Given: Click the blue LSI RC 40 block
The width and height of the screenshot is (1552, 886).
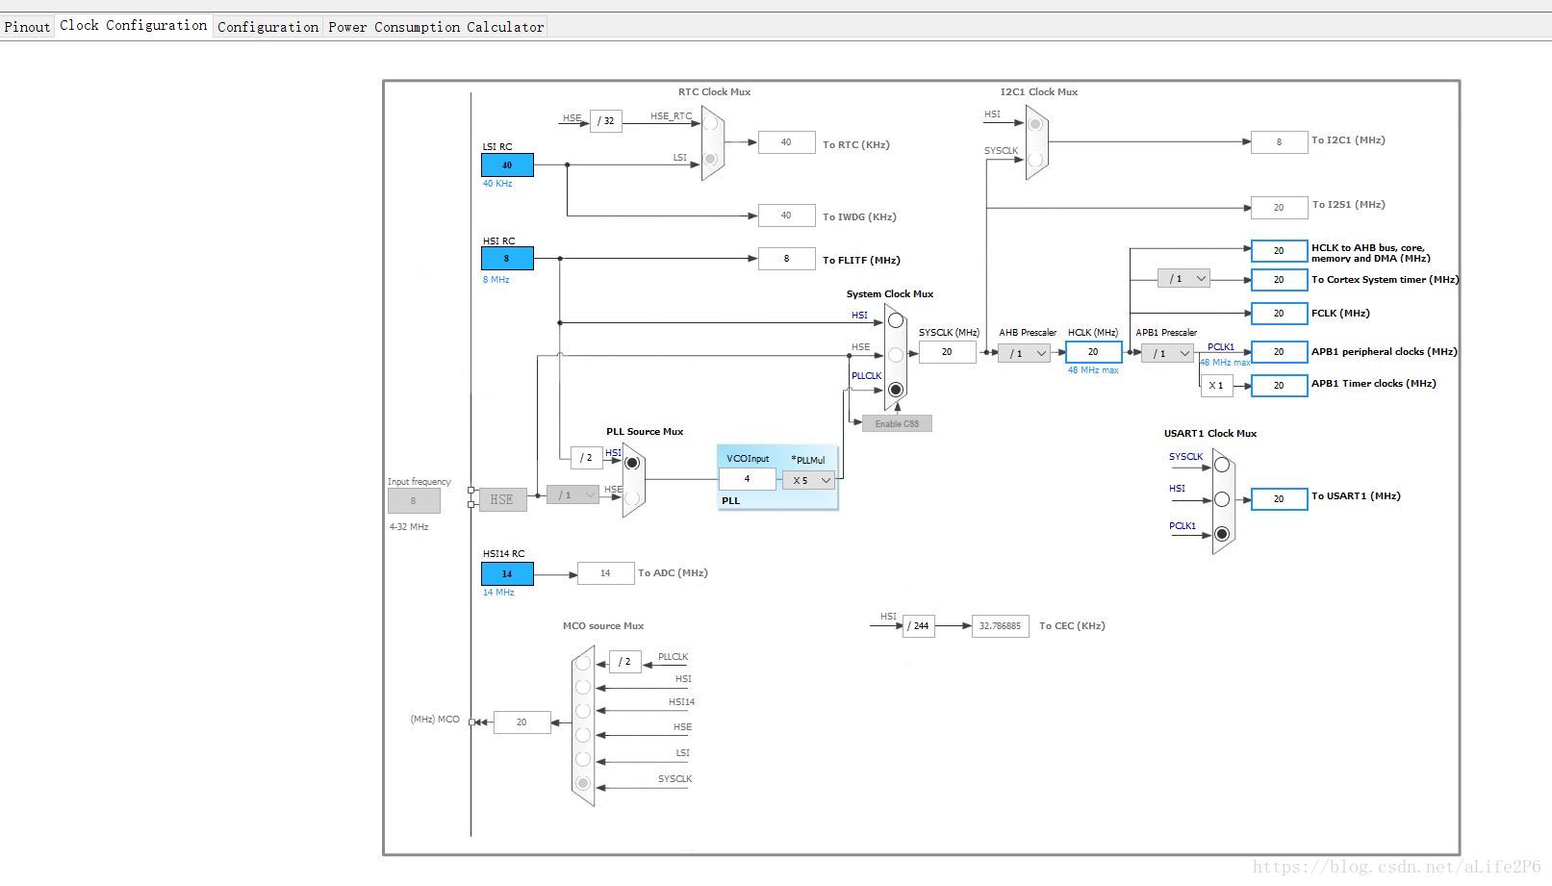Looking at the screenshot, I should point(507,165).
